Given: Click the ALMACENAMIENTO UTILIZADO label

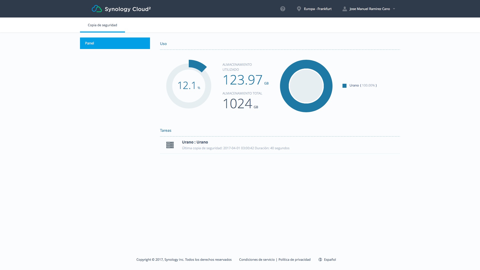Looking at the screenshot, I should (237, 67).
